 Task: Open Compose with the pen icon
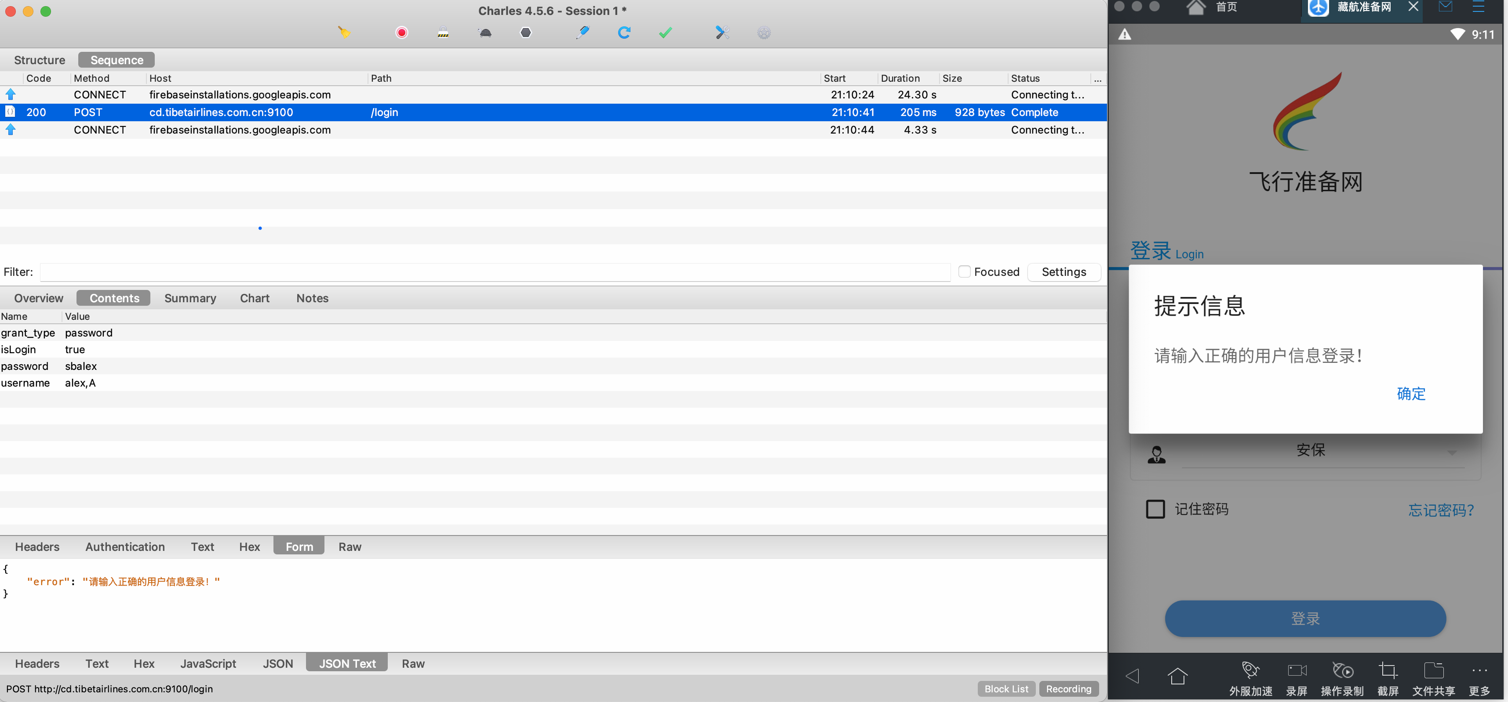click(x=583, y=33)
